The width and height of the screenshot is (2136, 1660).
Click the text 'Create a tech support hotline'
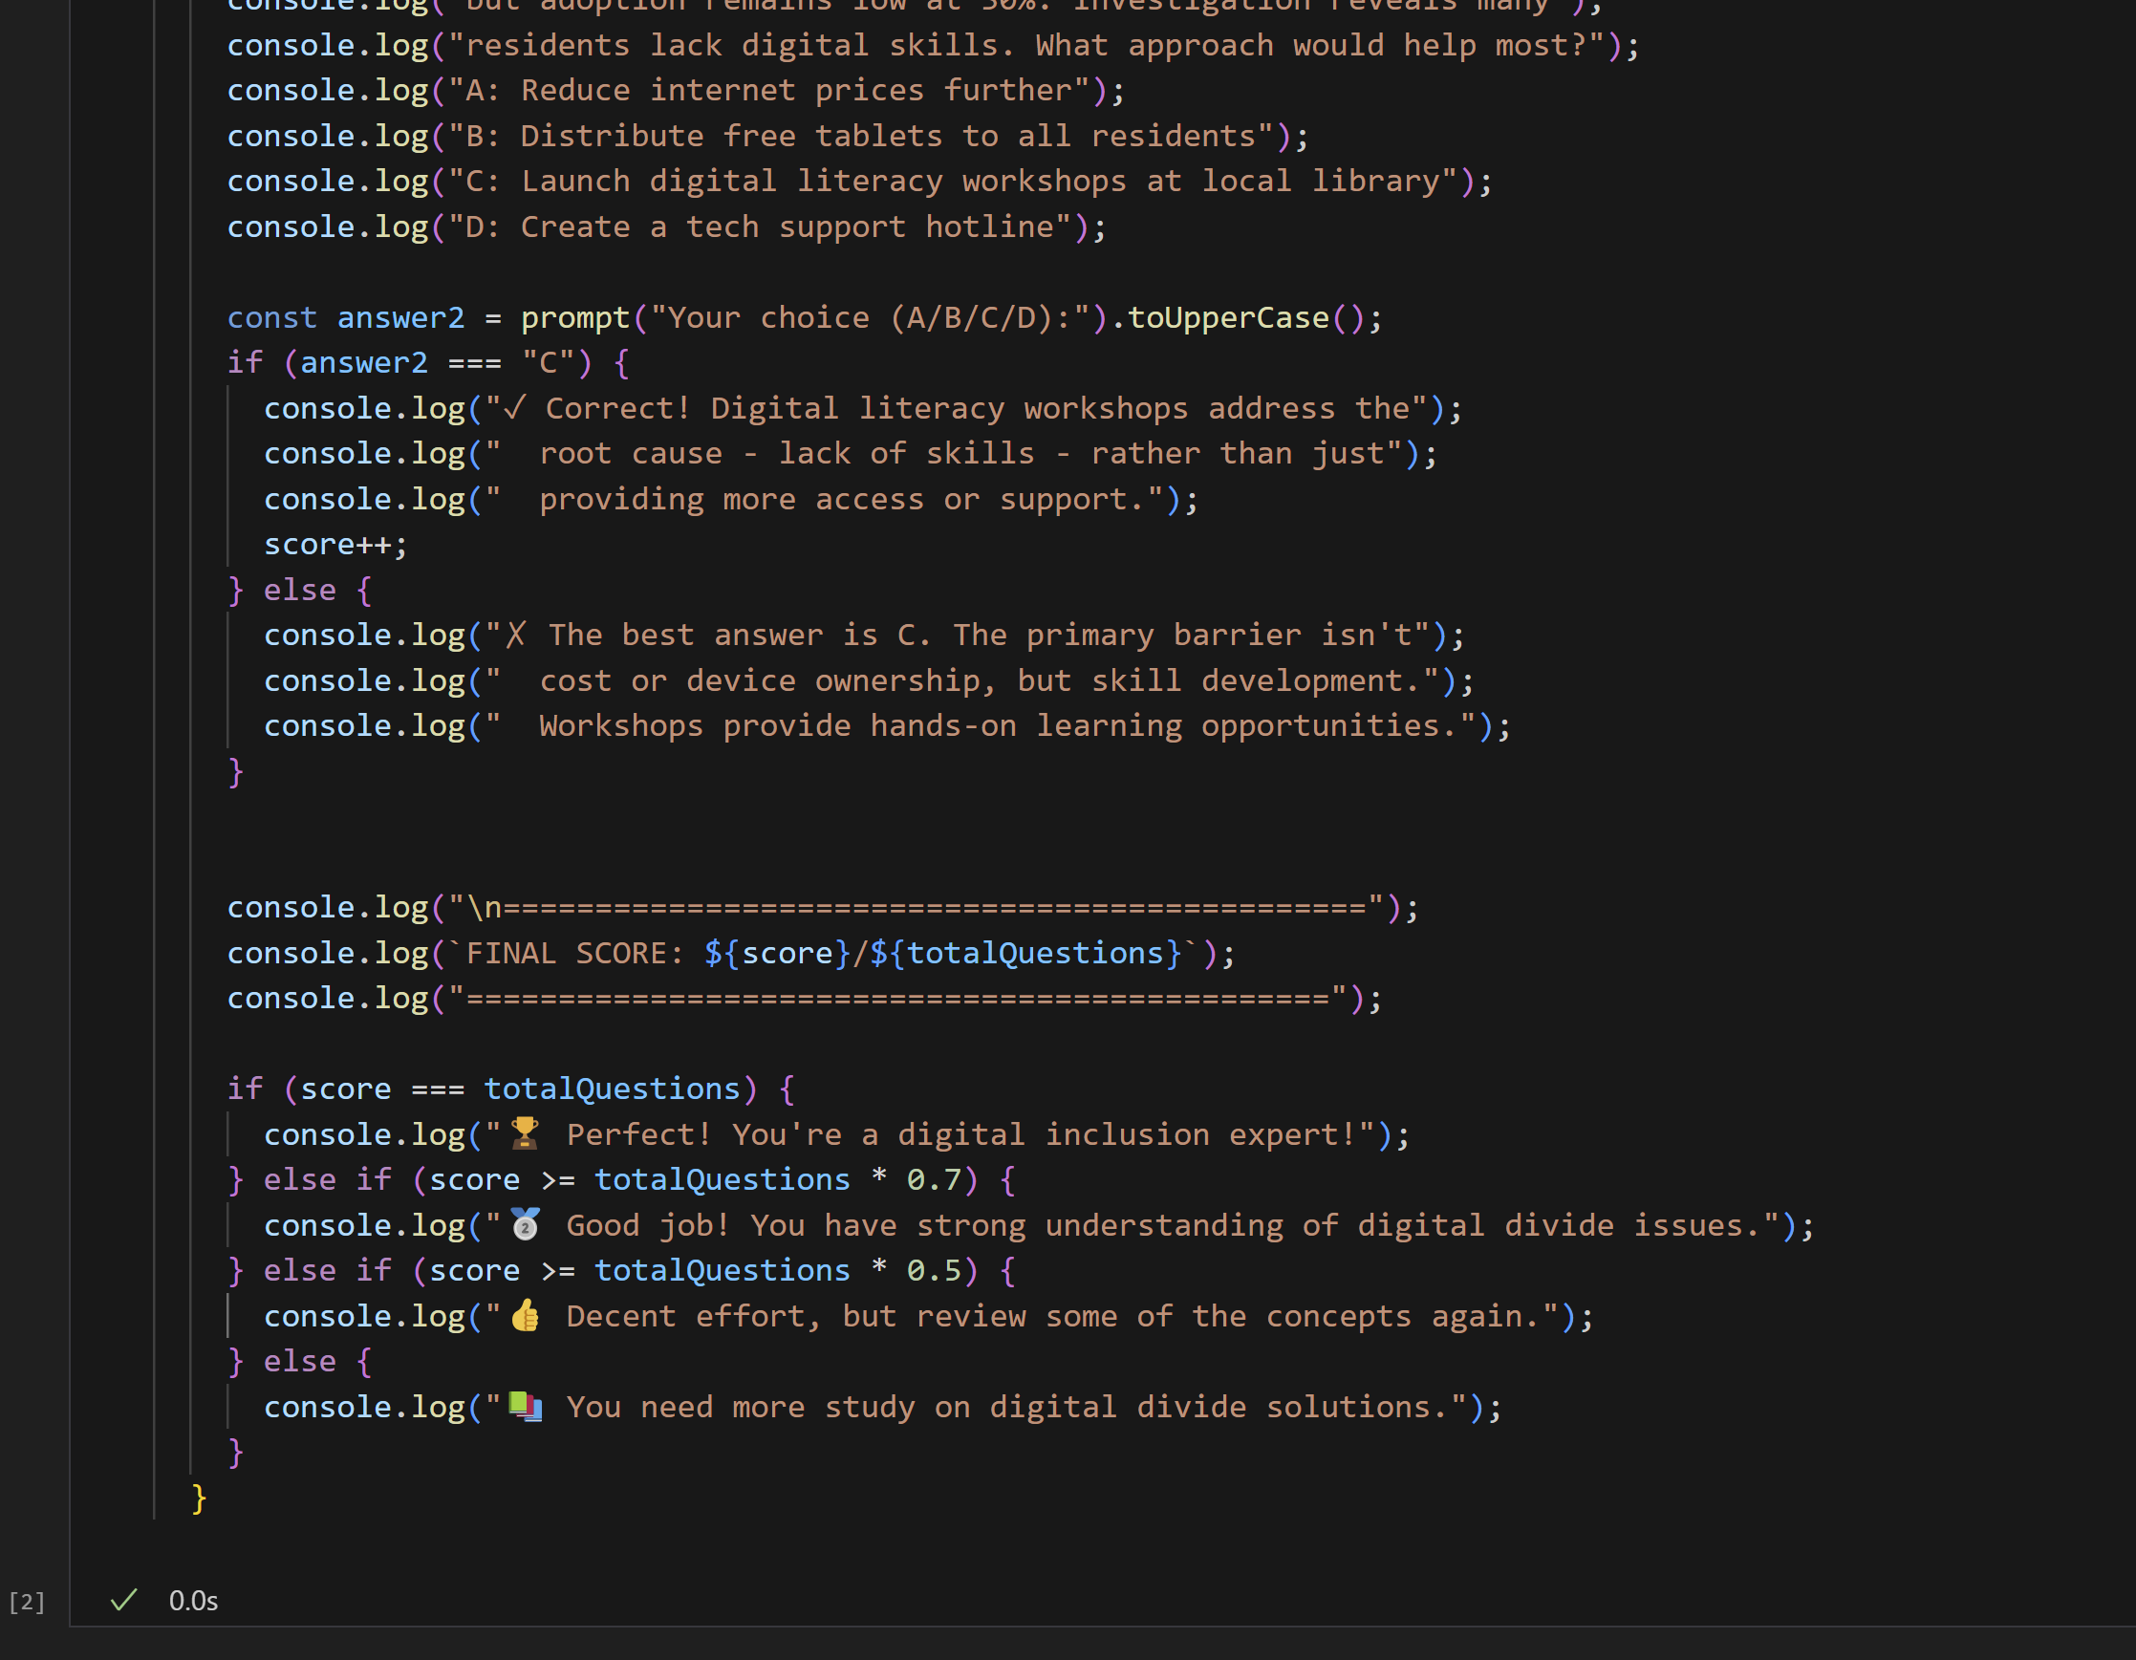[788, 226]
